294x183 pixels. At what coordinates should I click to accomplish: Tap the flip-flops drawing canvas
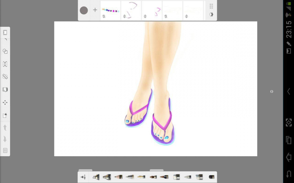pos(156,89)
